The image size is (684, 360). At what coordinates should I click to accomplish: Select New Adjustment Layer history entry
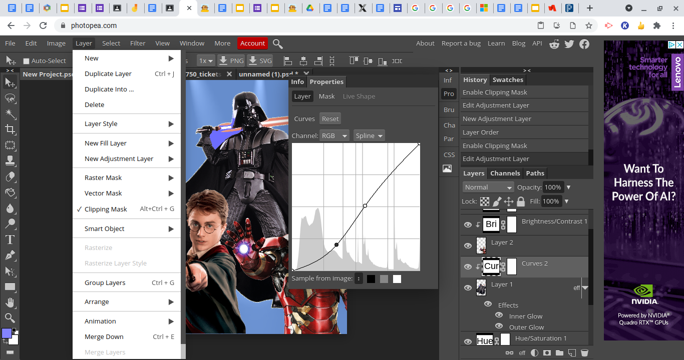[x=524, y=118]
